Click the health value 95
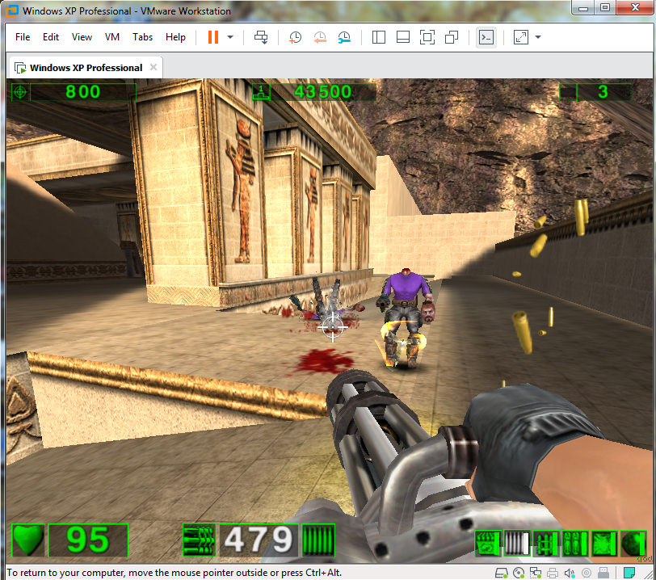 (x=88, y=540)
